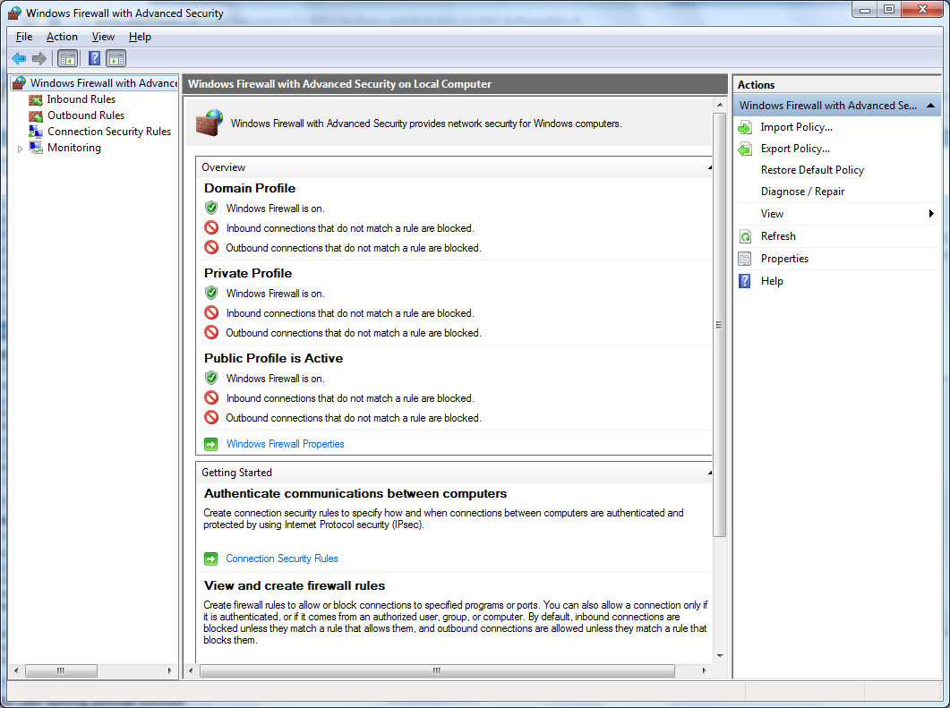Click Authenticate communications between computers heading

coord(355,493)
